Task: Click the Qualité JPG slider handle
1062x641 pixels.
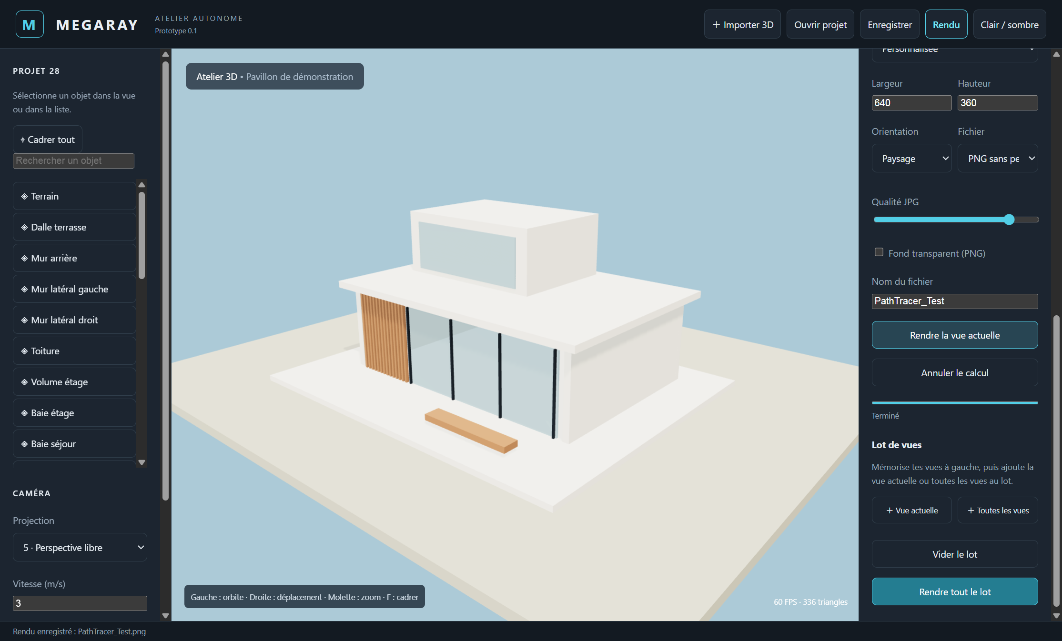Action: pos(1009,220)
